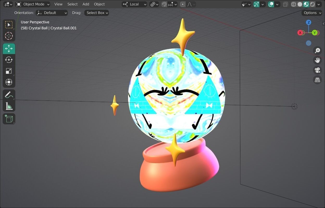Click the hand pan view icon
The width and height of the screenshot is (325, 208).
pos(317,60)
